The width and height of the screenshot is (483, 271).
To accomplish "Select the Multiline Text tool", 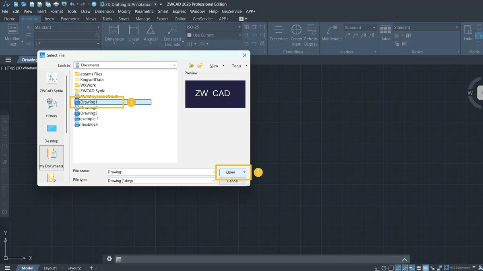I will pyautogui.click(x=12, y=35).
